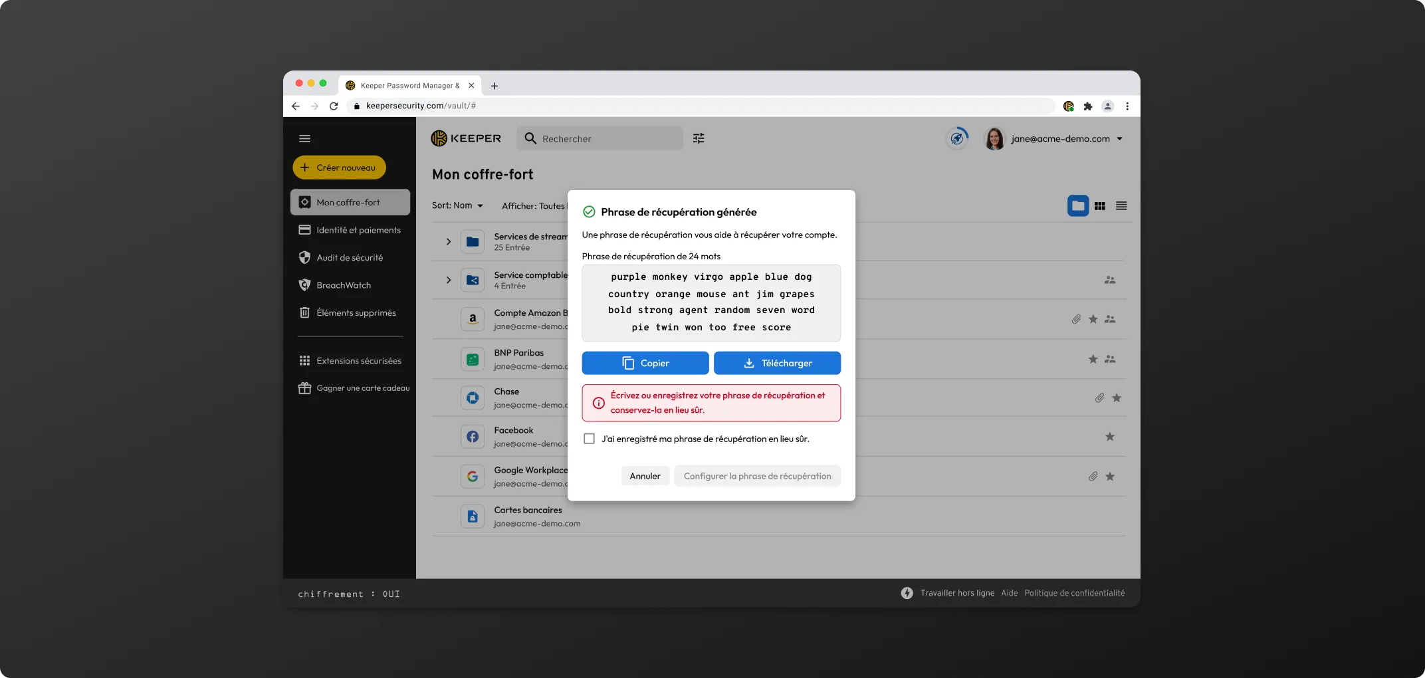1425x678 pixels.
Task: Open Extensions sécurisées
Action: 350,360
